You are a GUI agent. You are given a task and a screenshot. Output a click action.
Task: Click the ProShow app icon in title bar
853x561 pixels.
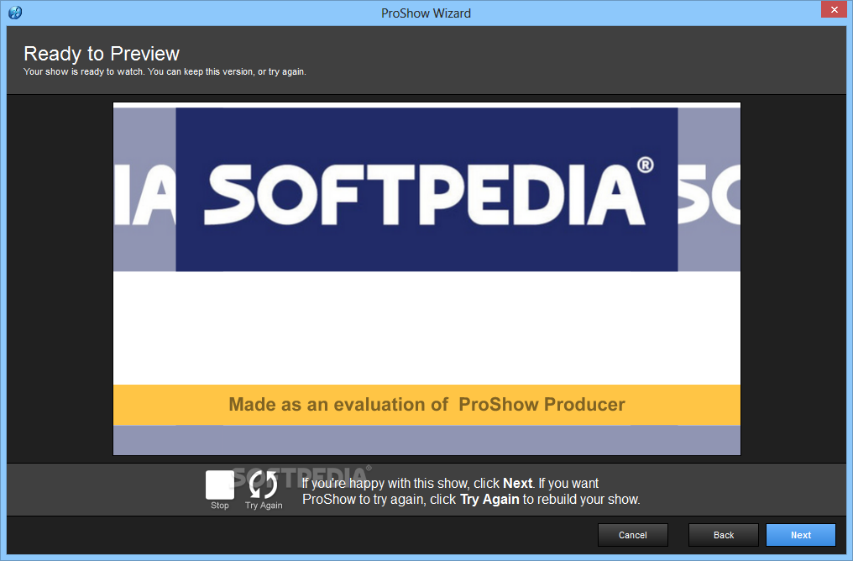click(15, 12)
